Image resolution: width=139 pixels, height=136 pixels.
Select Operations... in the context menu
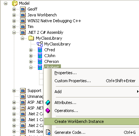[x=91, y=111]
